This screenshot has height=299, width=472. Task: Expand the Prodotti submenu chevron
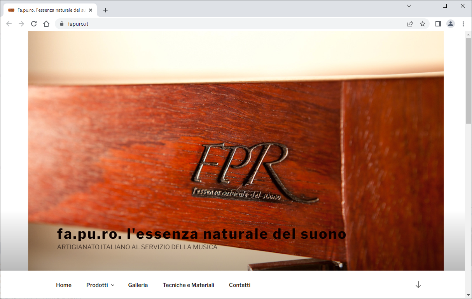[x=113, y=285]
